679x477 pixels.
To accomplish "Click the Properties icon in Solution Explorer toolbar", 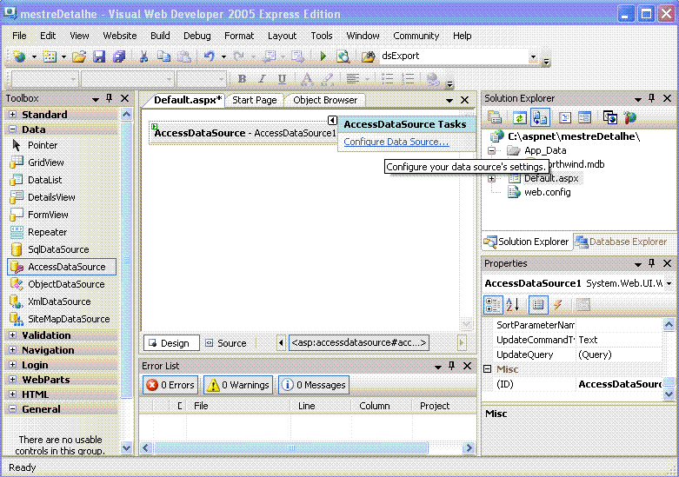I will click(495, 117).
